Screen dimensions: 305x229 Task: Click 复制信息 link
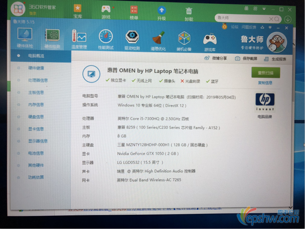click(x=265, y=83)
